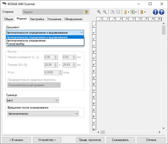Switch to the Общие tab
The height and width of the screenshot is (144, 168).
(x=9, y=19)
